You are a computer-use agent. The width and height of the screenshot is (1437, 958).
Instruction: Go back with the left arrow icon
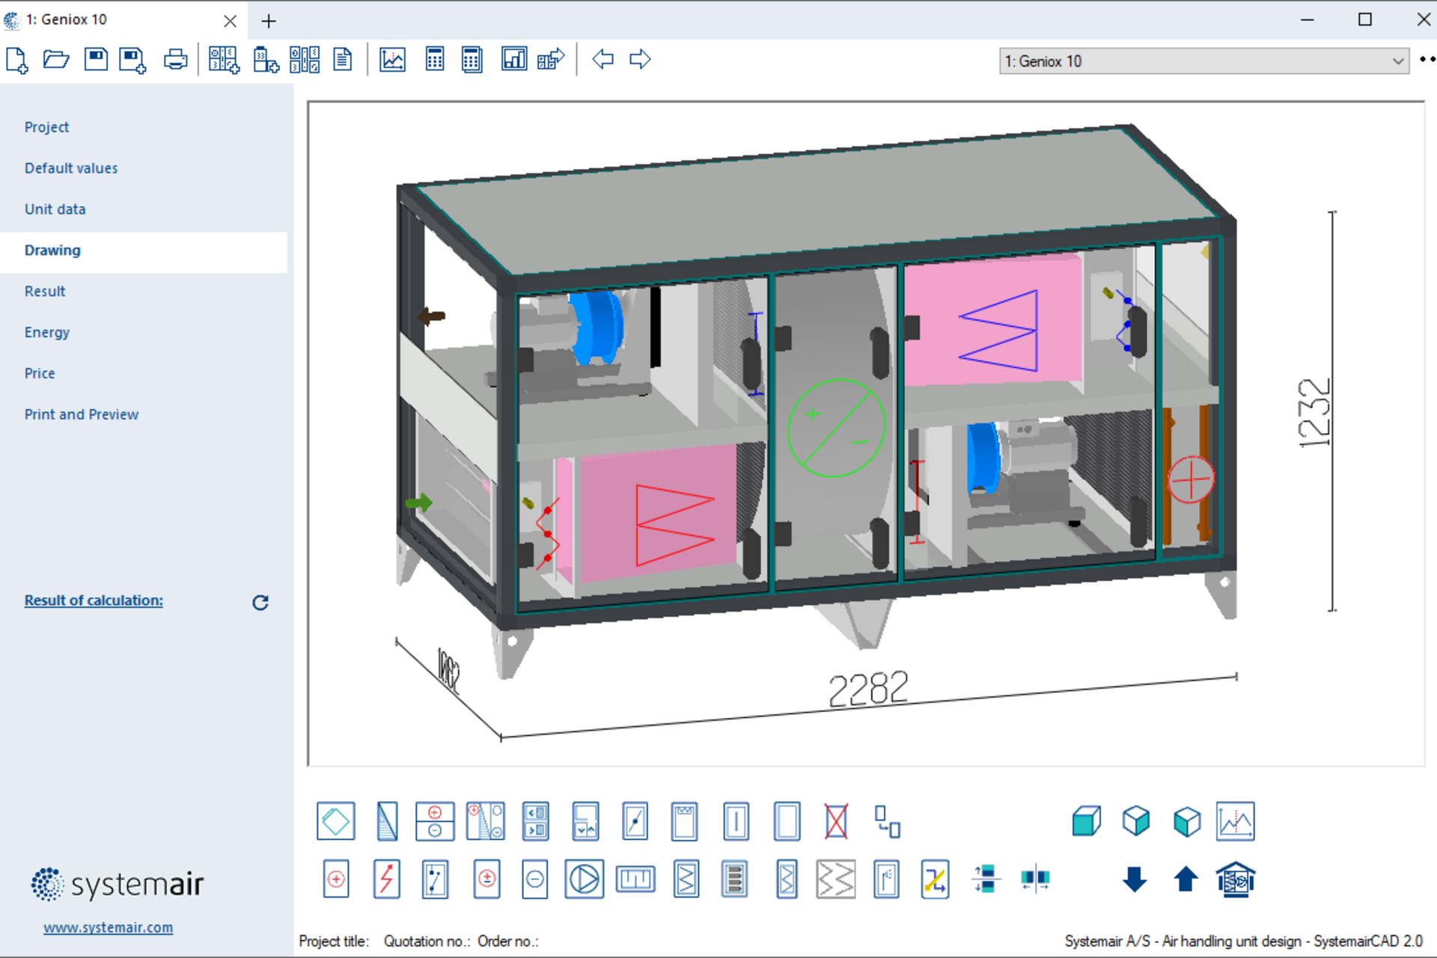coord(603,59)
